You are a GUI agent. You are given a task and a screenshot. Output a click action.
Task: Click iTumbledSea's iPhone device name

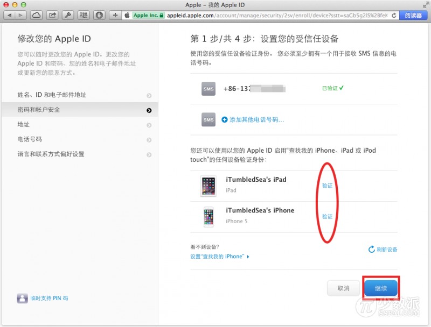coord(260,210)
